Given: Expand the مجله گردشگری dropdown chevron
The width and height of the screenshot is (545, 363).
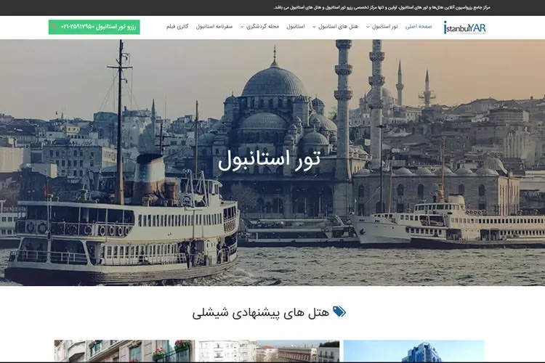Looking at the screenshot, I should click(x=242, y=27).
